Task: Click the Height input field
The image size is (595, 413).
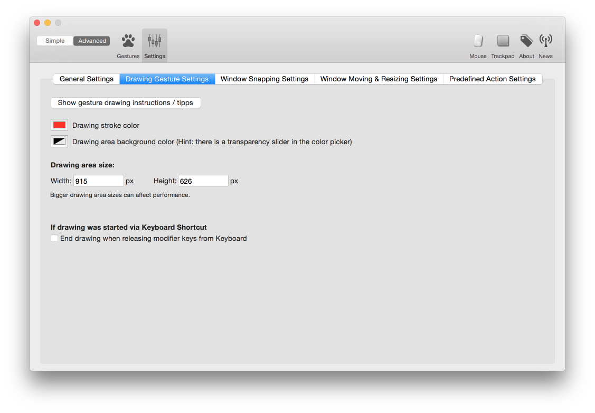Action: point(203,181)
